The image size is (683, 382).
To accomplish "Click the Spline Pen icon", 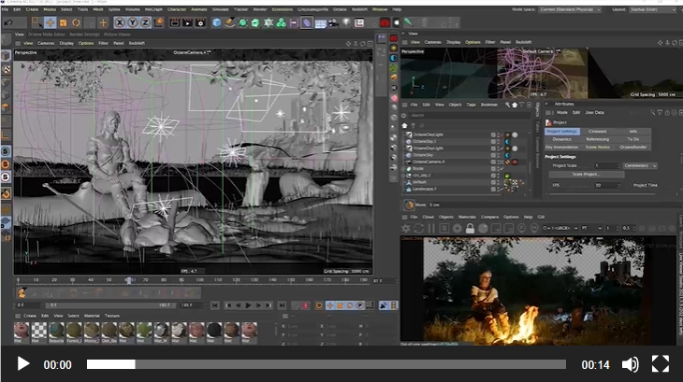I will click(229, 22).
